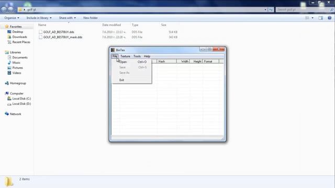This screenshot has height=188, width=335.
Task: Click the Format column header
Action: click(211, 62)
